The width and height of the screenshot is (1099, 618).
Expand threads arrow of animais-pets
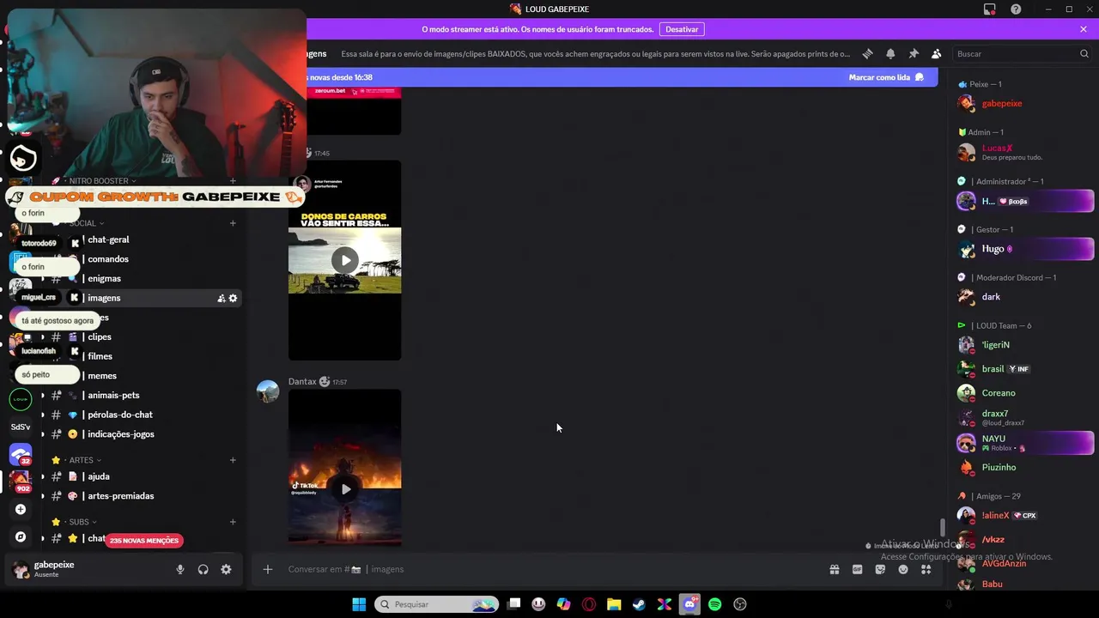[x=43, y=395]
